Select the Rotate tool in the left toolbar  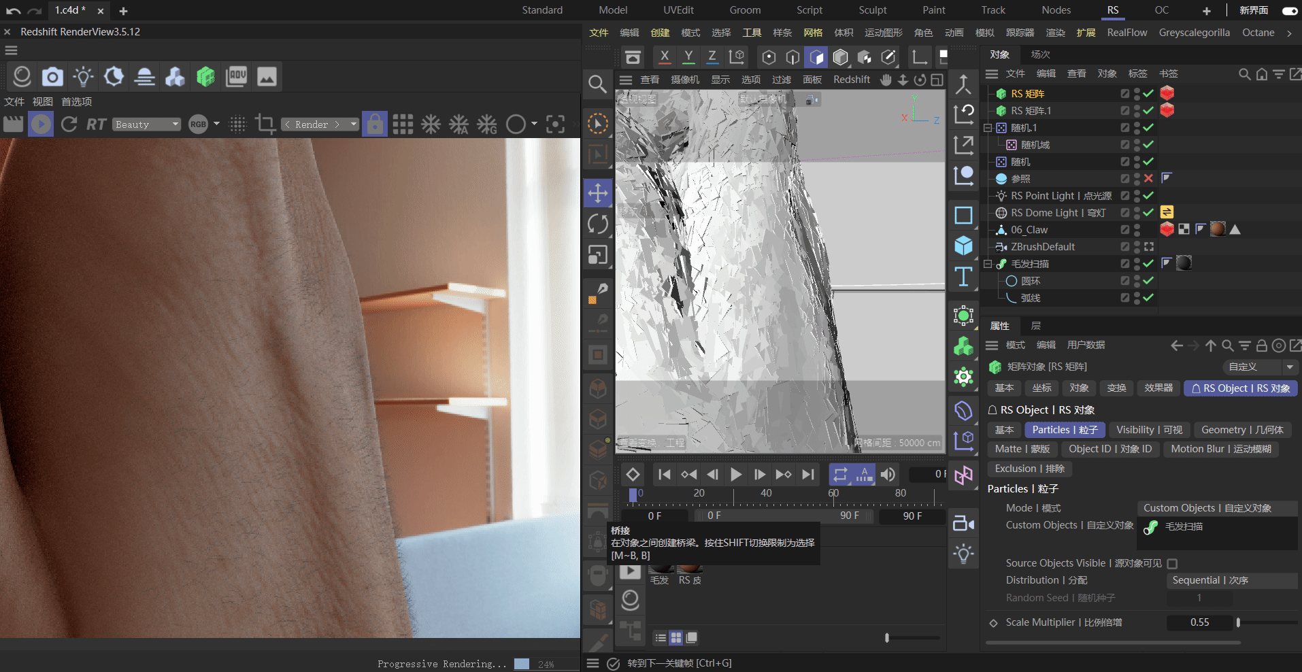point(597,224)
